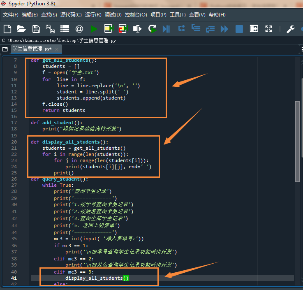Open editor options menu at tab bar right
This screenshot has height=290, width=303.
coord(302,49)
